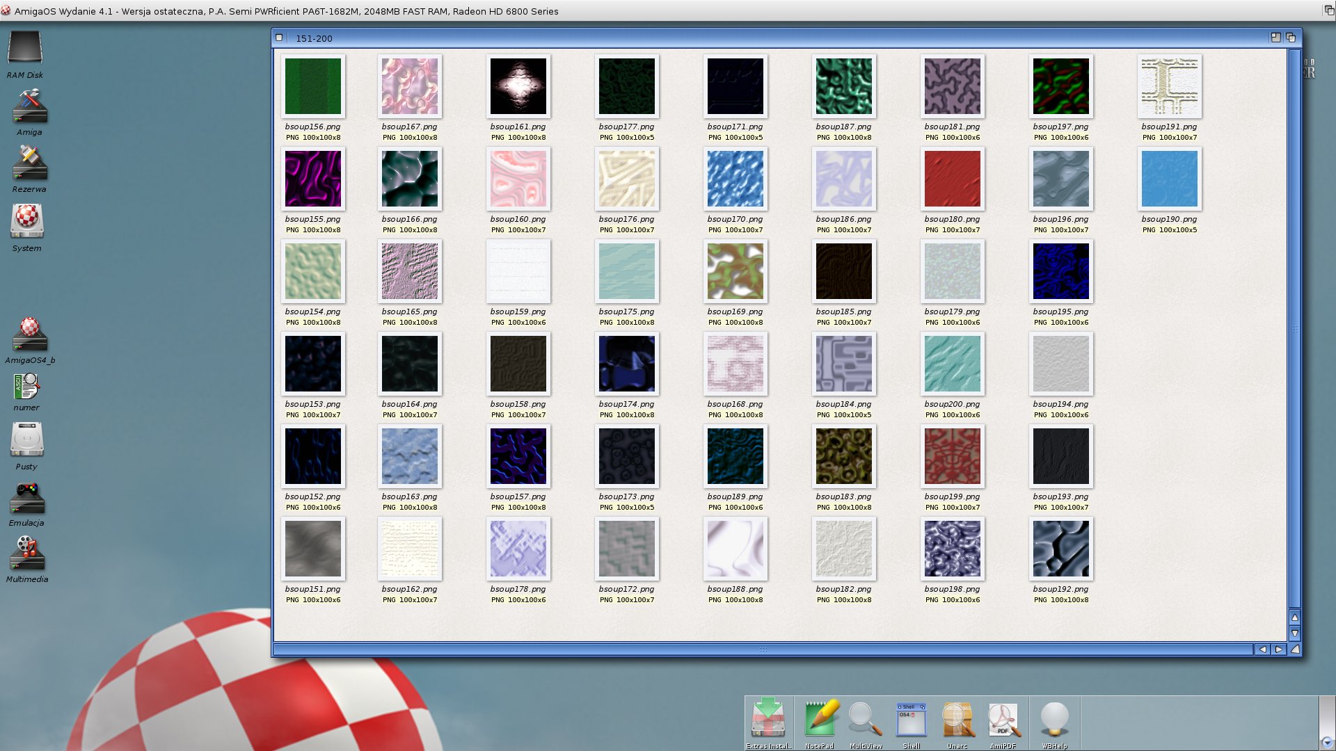Open Shell from the dock
Screen dimensions: 1336x751
[912, 719]
